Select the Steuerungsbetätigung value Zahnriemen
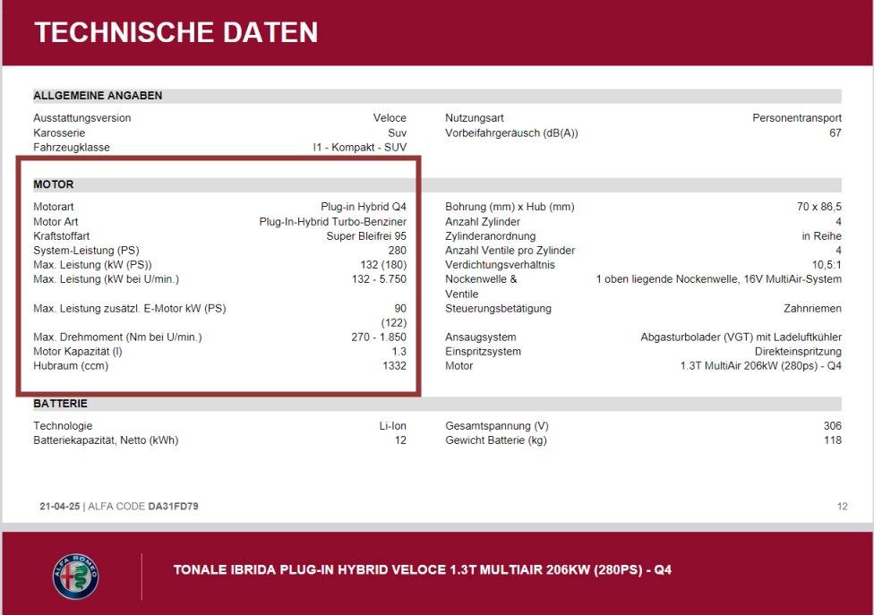 813,309
